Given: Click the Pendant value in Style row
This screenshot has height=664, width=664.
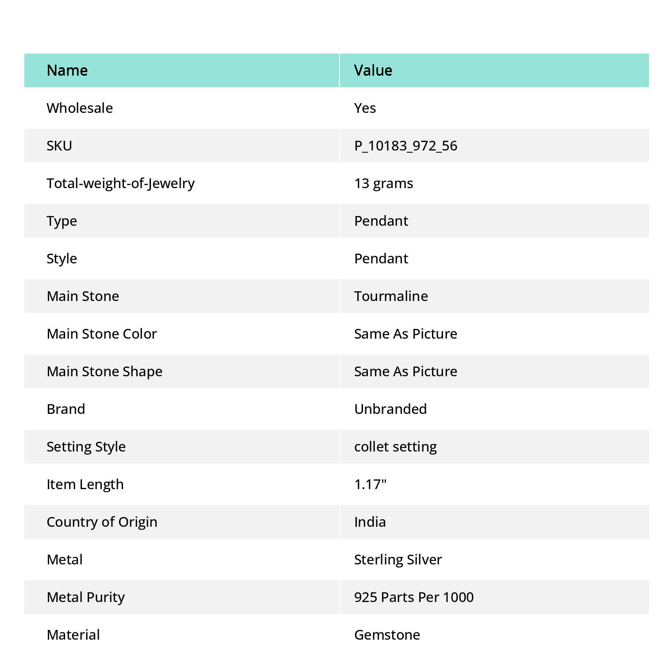Looking at the screenshot, I should (x=381, y=259).
